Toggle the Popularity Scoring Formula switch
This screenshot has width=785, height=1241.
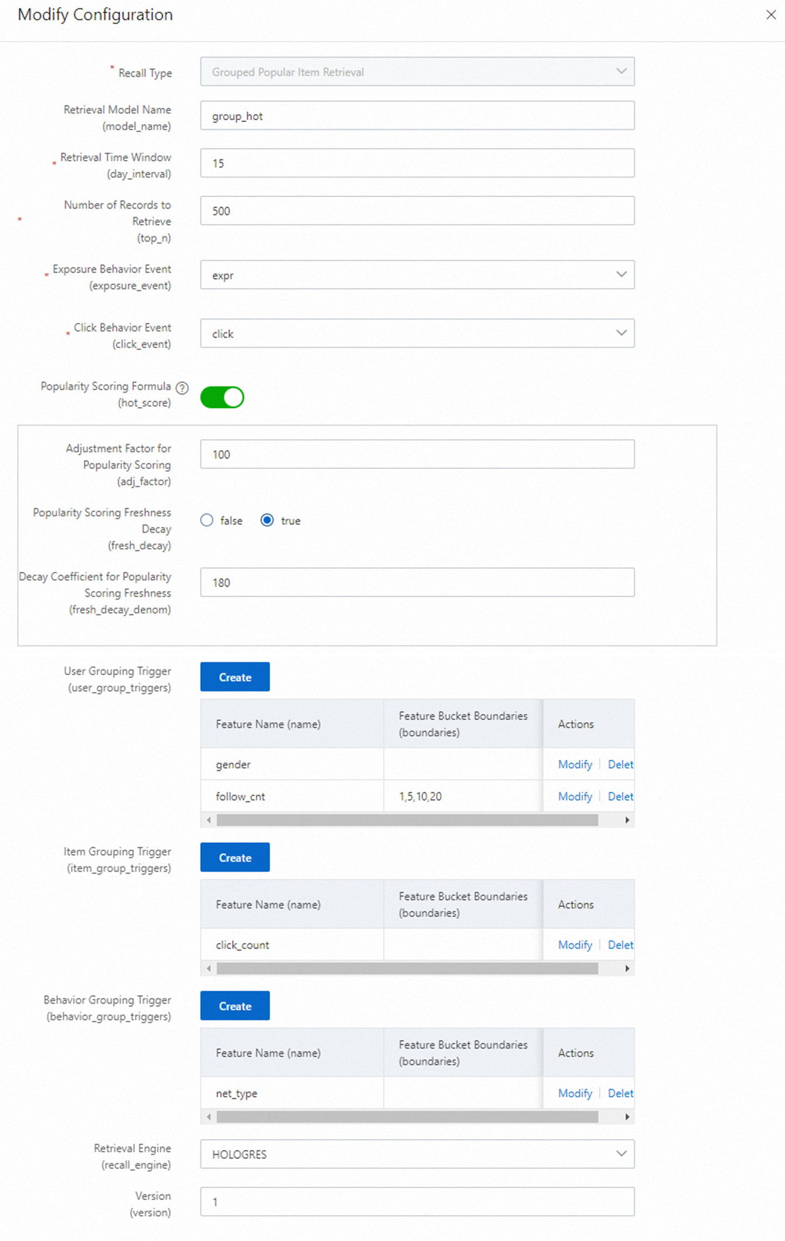point(222,397)
